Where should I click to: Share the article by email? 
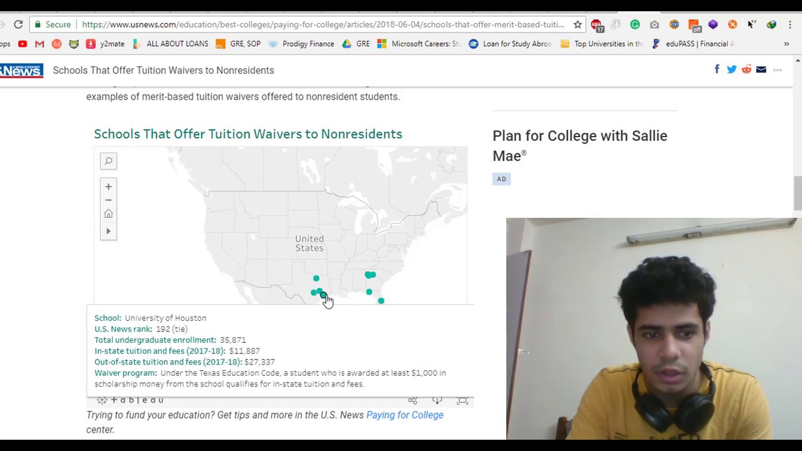pyautogui.click(x=761, y=70)
